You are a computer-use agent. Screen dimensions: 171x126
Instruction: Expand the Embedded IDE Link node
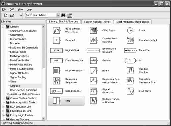(3, 111)
